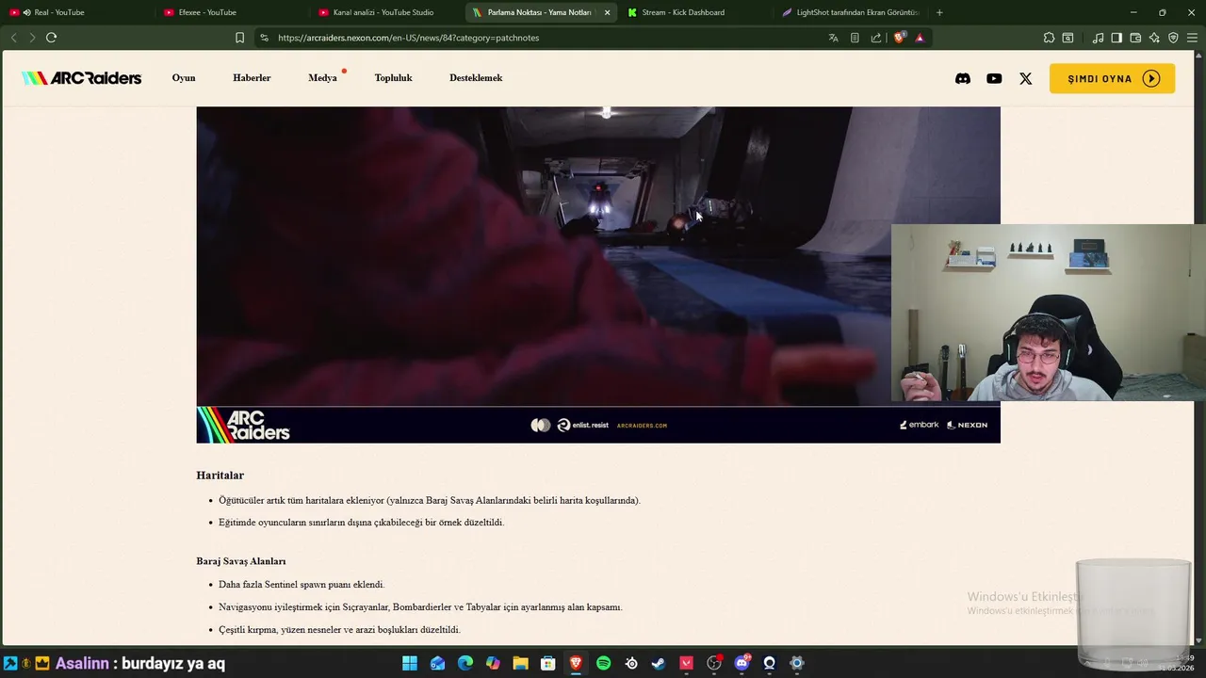Toggle the browser sidebar panel icon
This screenshot has width=1206, height=678.
click(1116, 38)
